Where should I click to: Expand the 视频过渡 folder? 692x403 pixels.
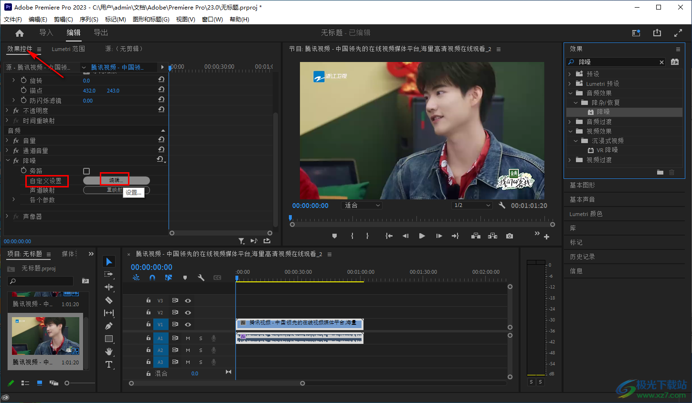click(570, 160)
